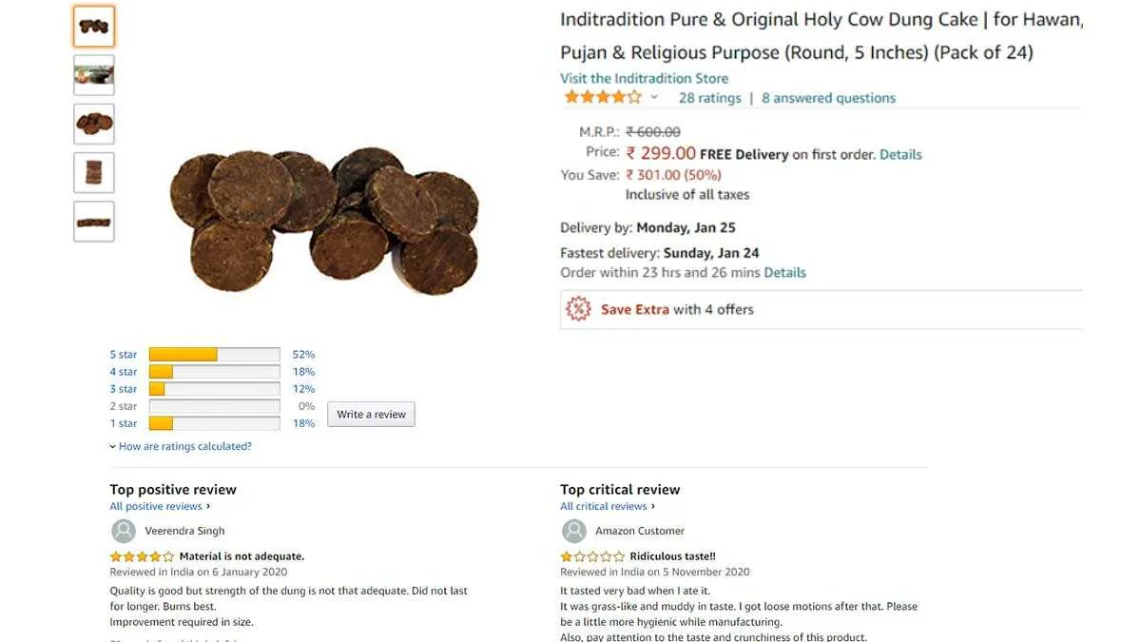Screen dimensions: 1141x642
Task: Open the 28 ratings link
Action: point(709,98)
